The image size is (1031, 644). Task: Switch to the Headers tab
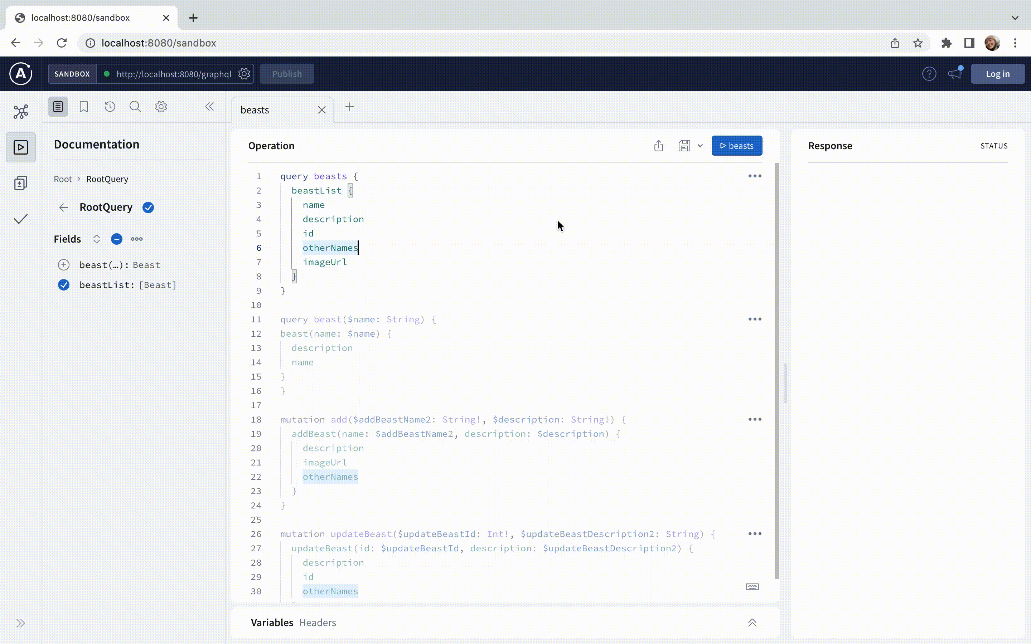click(x=318, y=623)
